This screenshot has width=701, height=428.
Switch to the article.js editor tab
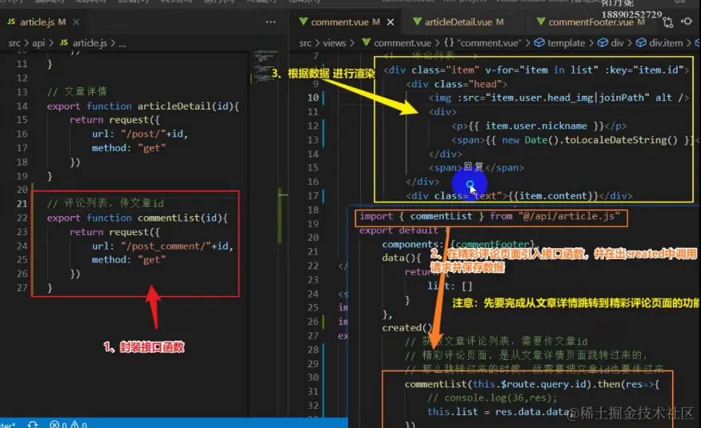coord(38,22)
